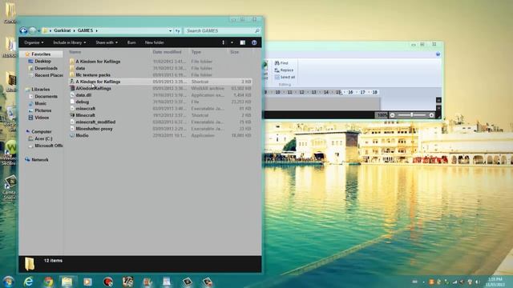The image size is (513, 288).
Task: Open the view options dropdown arrow
Action: [232, 42]
